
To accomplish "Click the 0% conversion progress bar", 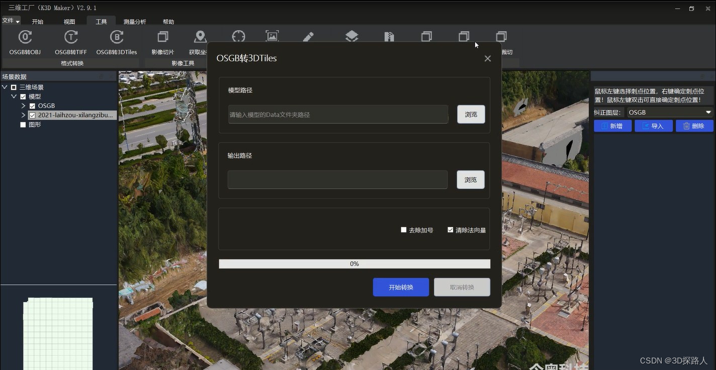I will coord(354,264).
